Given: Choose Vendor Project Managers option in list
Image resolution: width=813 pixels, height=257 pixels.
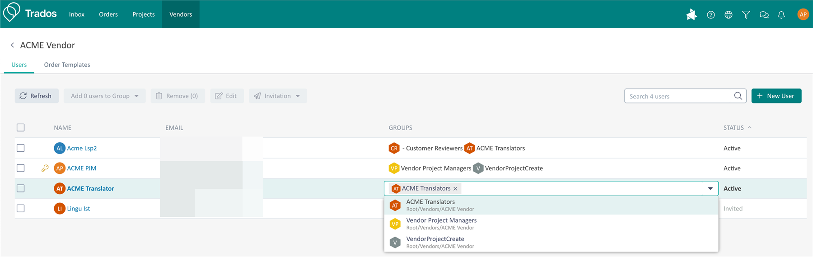Looking at the screenshot, I should coord(551,224).
